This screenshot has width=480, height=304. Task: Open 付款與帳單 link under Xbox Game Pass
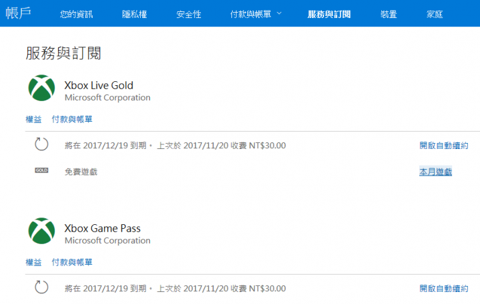pyautogui.click(x=72, y=262)
